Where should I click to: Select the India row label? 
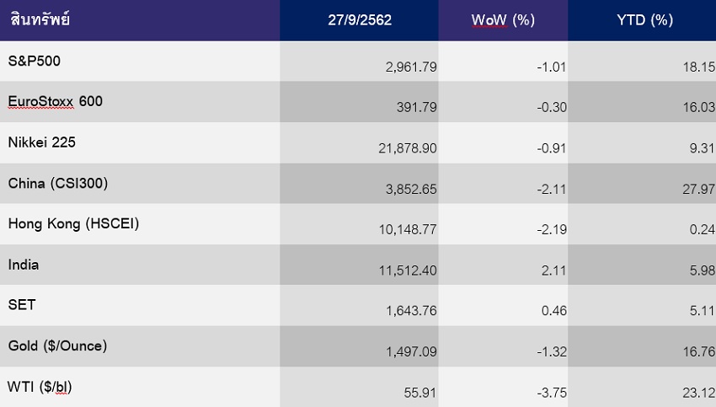coord(24,264)
